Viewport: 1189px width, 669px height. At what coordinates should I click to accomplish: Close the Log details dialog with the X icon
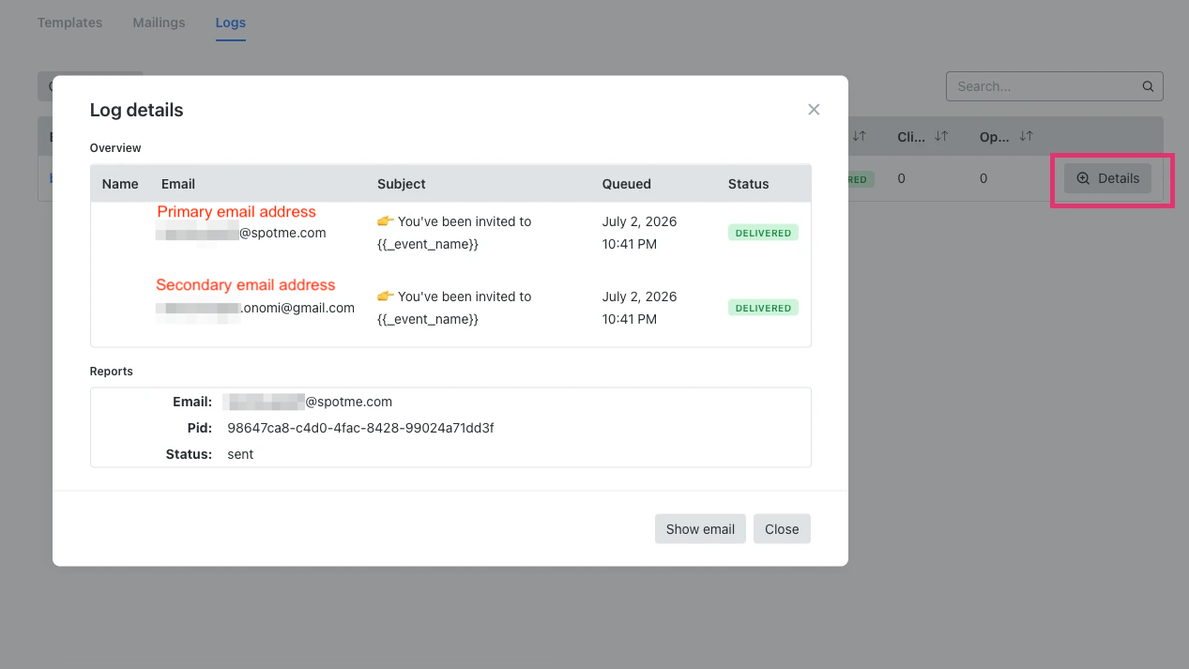[814, 110]
